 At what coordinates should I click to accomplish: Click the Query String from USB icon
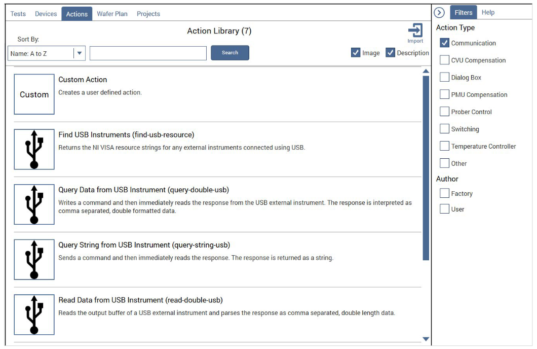point(34,260)
